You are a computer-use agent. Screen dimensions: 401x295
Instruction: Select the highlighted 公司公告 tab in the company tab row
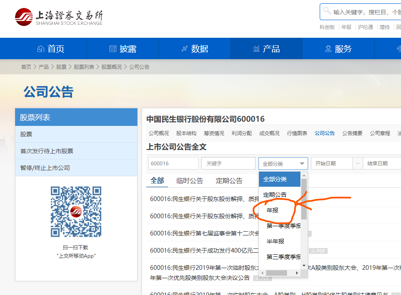coord(325,133)
